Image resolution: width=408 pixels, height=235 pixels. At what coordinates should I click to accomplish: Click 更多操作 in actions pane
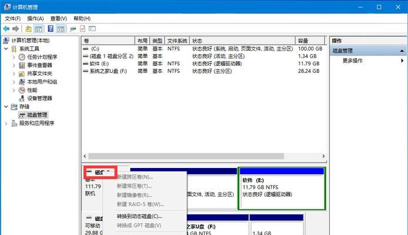[x=352, y=61]
